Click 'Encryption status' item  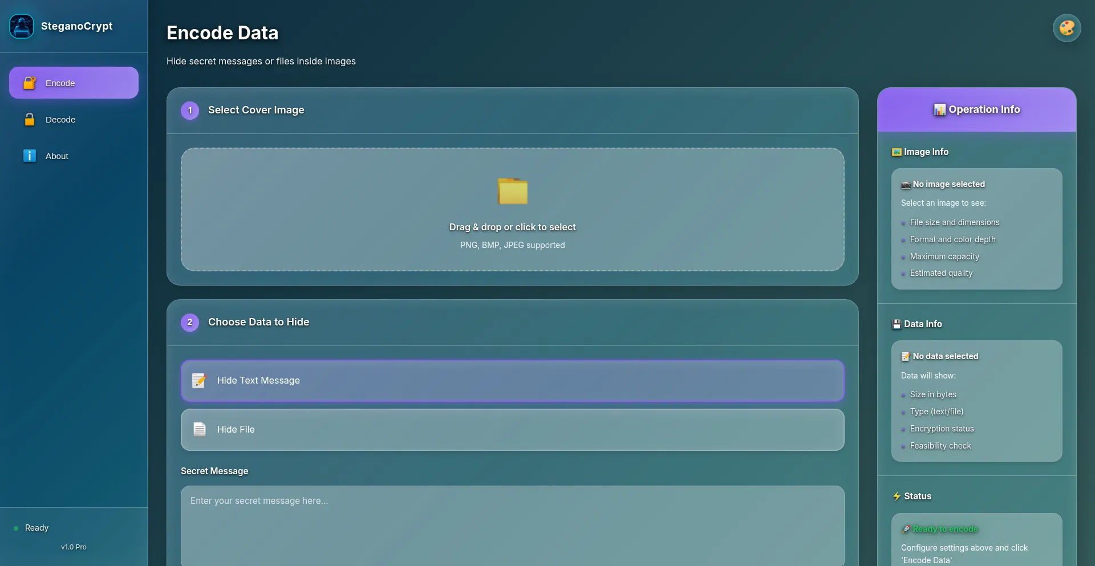(x=942, y=429)
